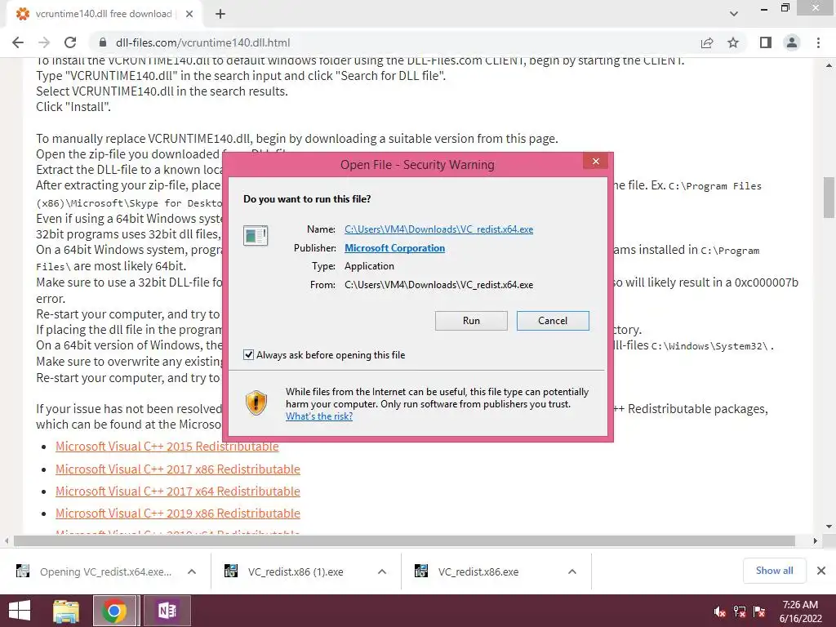Image resolution: width=836 pixels, height=627 pixels.
Task: Open Chrome's three-dot menu
Action: pyautogui.click(x=818, y=42)
